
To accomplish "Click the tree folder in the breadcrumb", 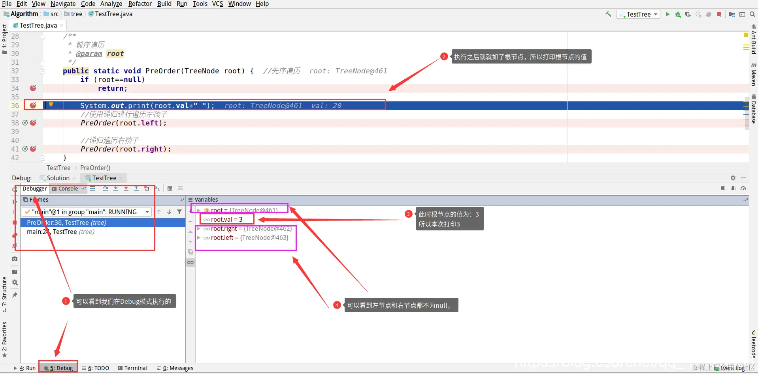I will [74, 14].
